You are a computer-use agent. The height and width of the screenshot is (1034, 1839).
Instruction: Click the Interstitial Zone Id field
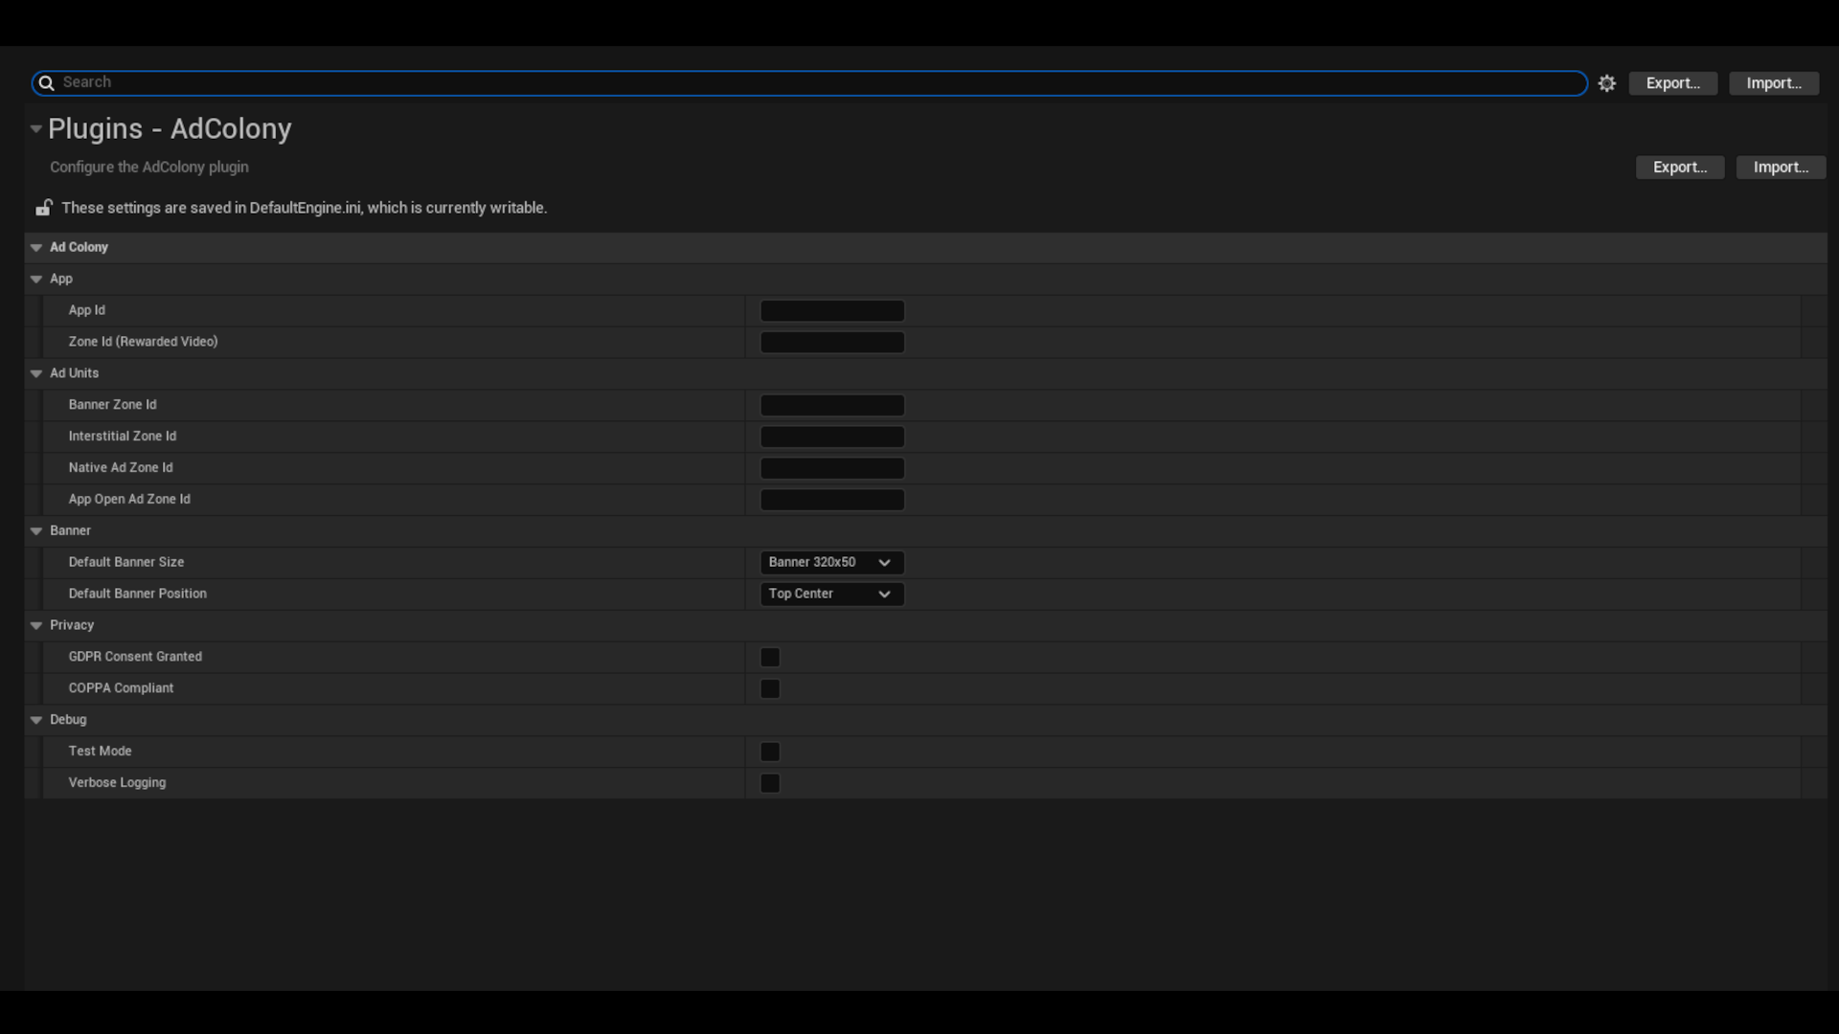832,437
